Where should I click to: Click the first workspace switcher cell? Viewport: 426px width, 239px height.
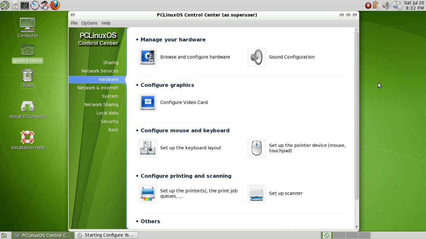(x=327, y=235)
